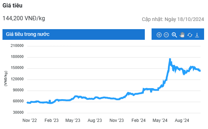
Task: Click the Nov '23 x-axis label
Action: [117, 120]
